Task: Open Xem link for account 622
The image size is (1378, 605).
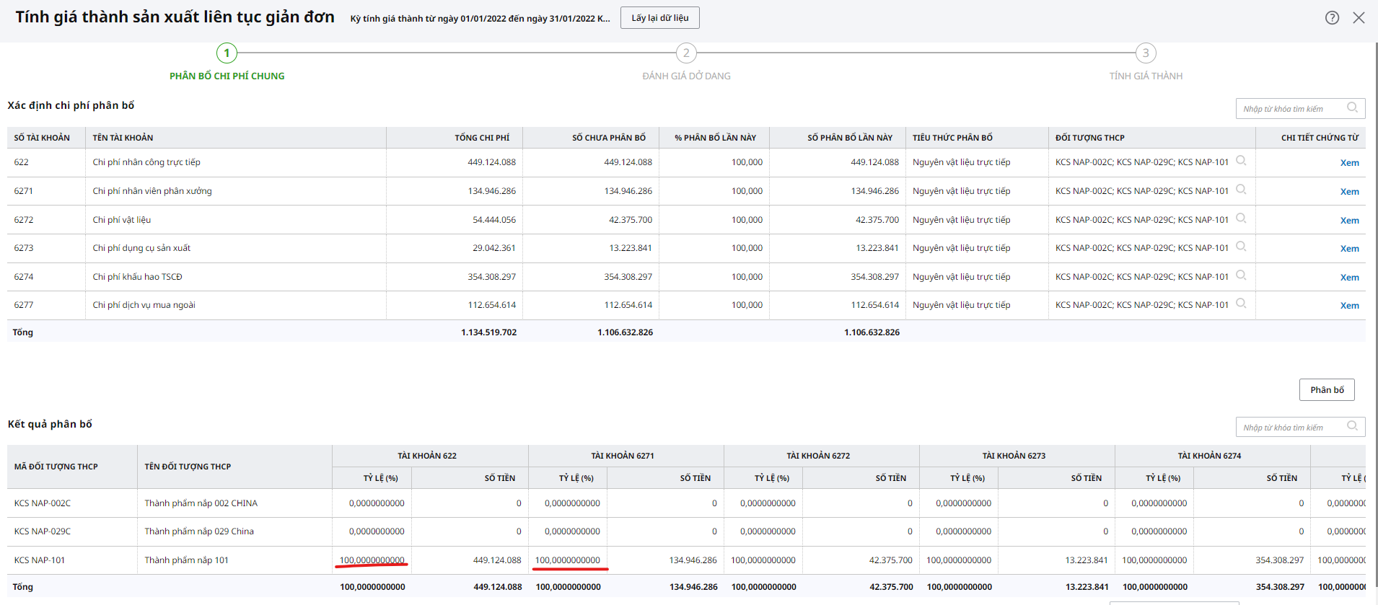Action: point(1349,163)
